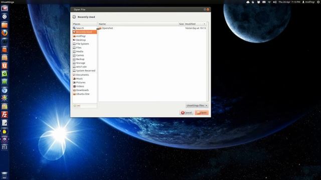Screen dimensions: 321x180
Task: Open Ubuntu One launcher icon
Action: (5, 65)
